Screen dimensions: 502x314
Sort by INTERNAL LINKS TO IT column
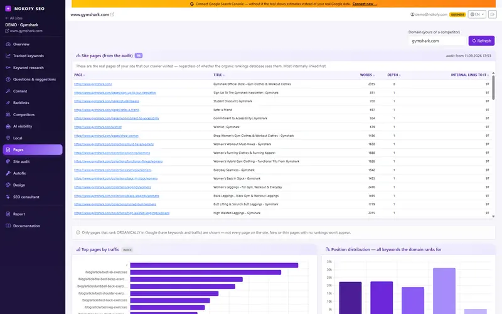[470, 75]
